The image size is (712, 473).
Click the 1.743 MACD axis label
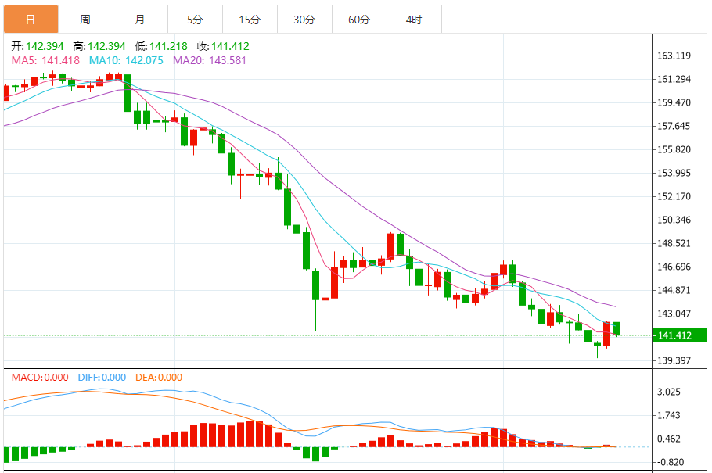click(x=669, y=415)
